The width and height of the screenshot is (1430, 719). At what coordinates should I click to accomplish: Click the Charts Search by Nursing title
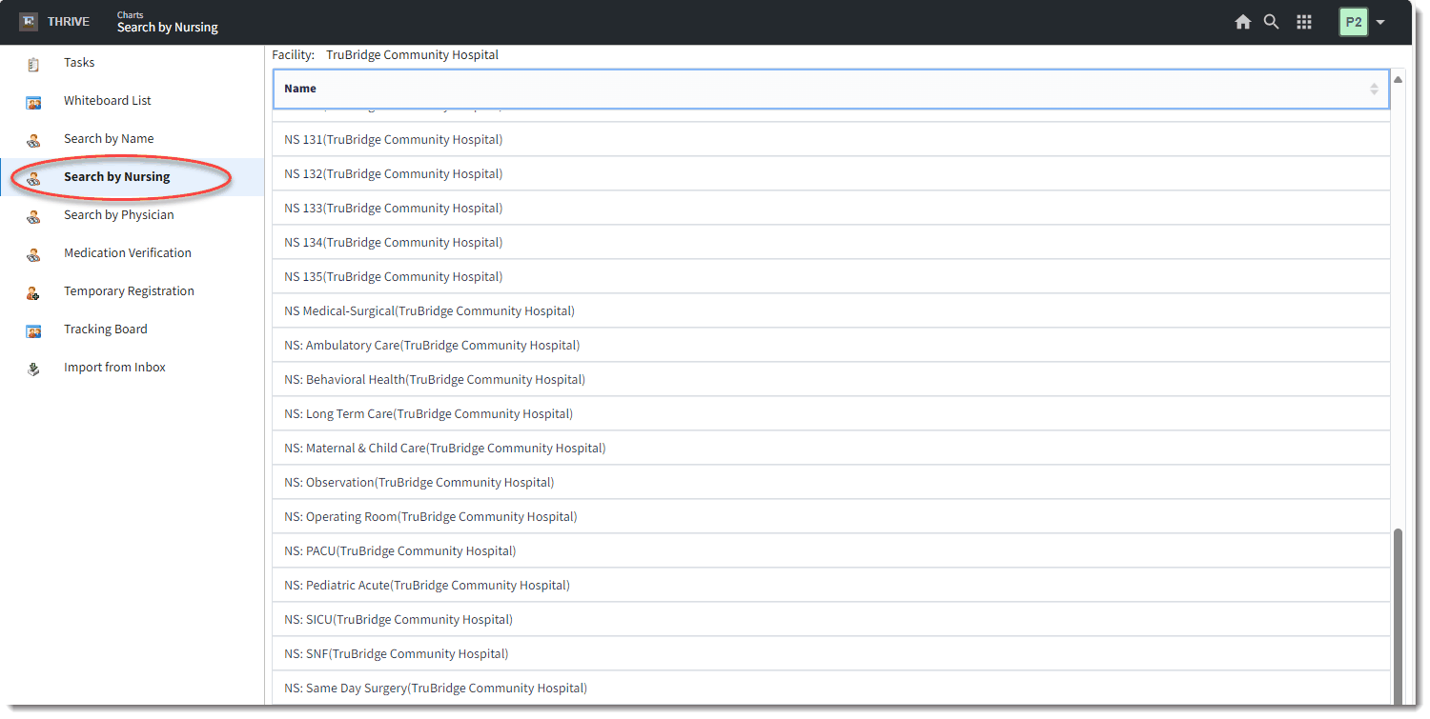pyautogui.click(x=168, y=22)
